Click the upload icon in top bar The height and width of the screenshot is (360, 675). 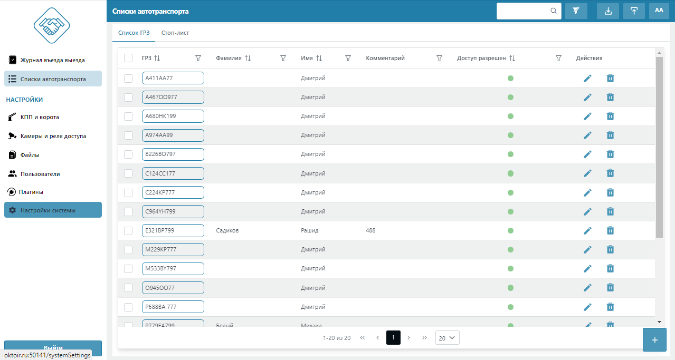click(x=634, y=11)
